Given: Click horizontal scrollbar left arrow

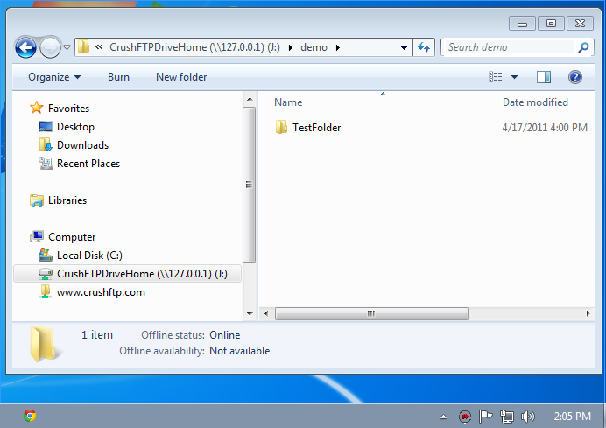Looking at the screenshot, I should point(266,313).
